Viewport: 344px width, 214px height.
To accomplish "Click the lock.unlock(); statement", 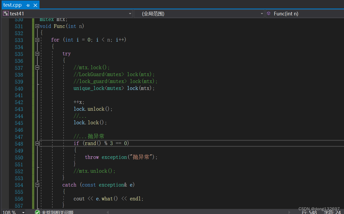I will coord(93,109).
